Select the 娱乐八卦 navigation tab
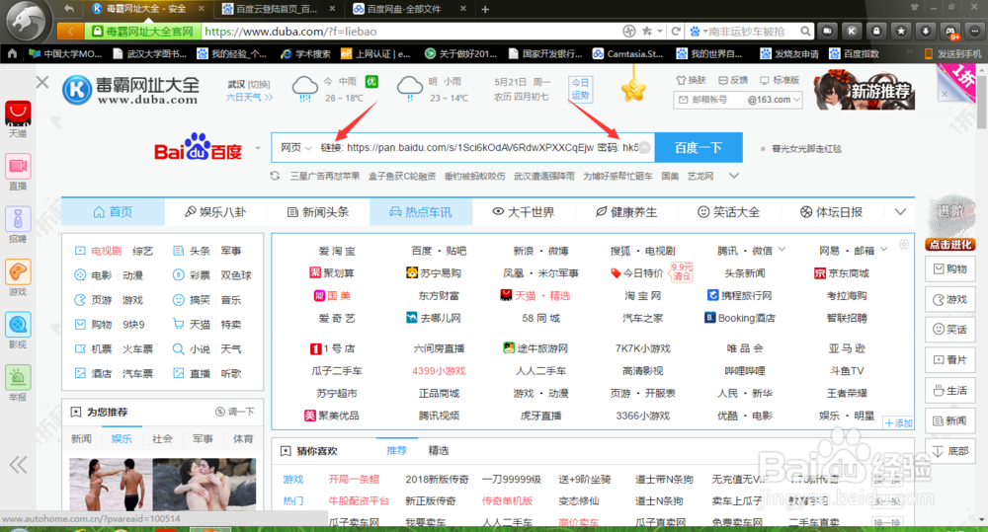Screen dimensions: 988x532 pos(215,212)
